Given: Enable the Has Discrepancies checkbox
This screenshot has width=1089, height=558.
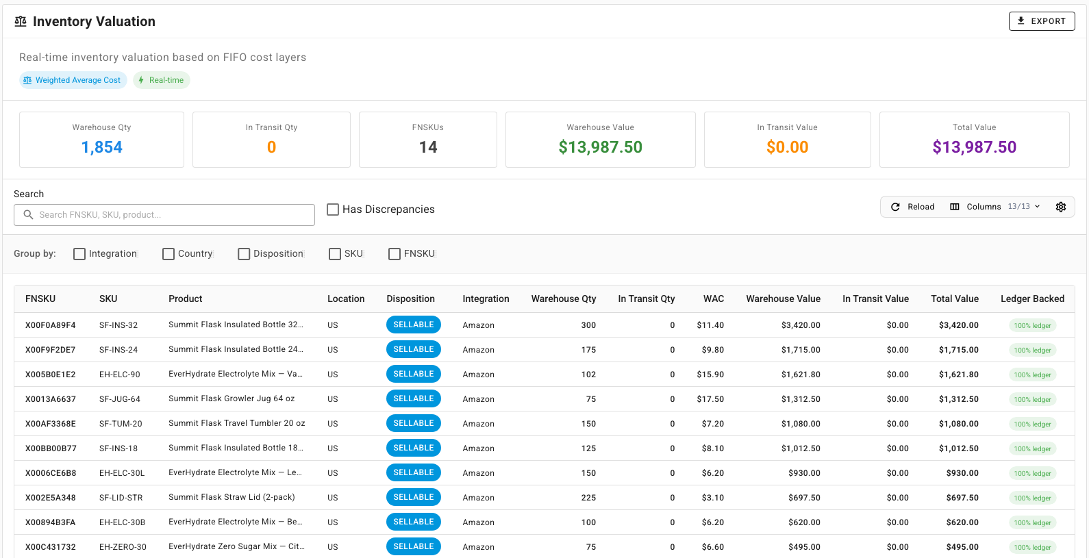Looking at the screenshot, I should [x=333, y=210].
